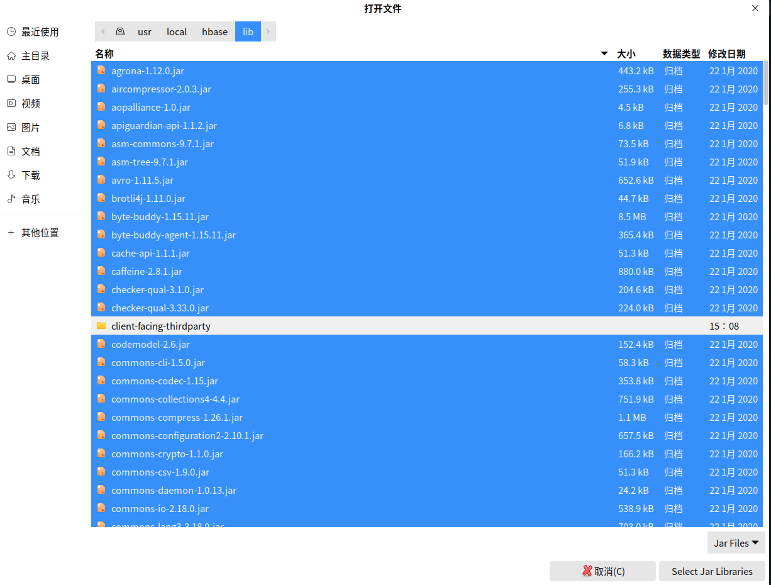Select the folder name client-facing-thirdparty

(x=161, y=326)
